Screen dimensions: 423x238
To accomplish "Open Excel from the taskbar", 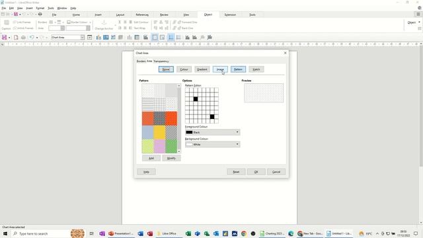I will pos(188,233).
